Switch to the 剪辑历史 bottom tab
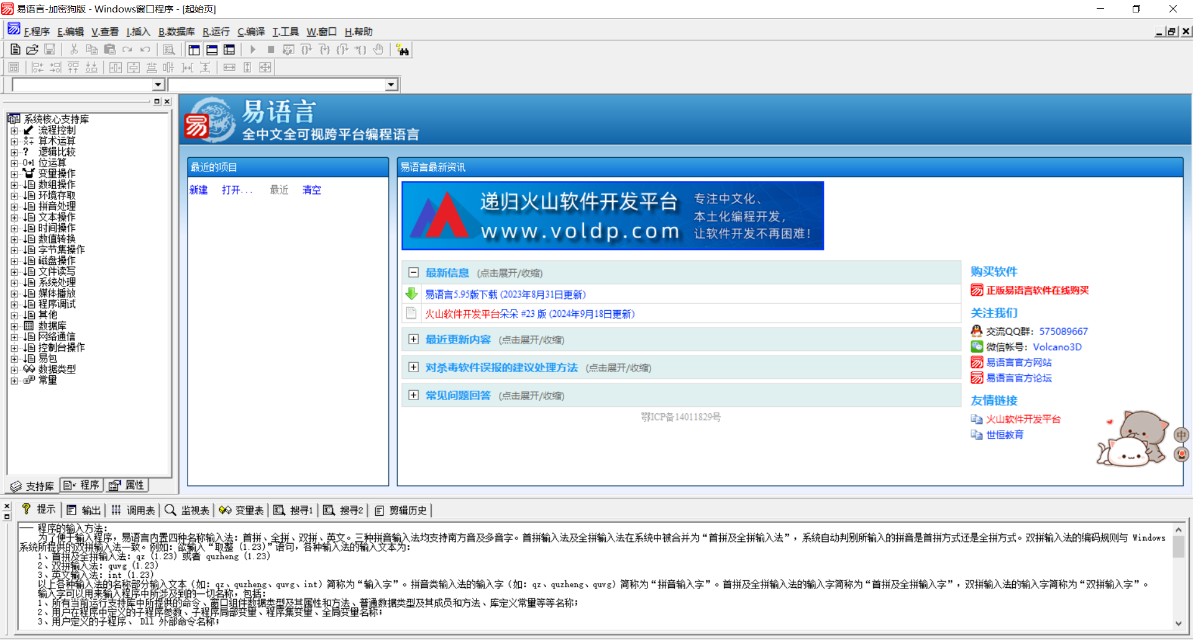The height and width of the screenshot is (640, 1193). pyautogui.click(x=401, y=510)
